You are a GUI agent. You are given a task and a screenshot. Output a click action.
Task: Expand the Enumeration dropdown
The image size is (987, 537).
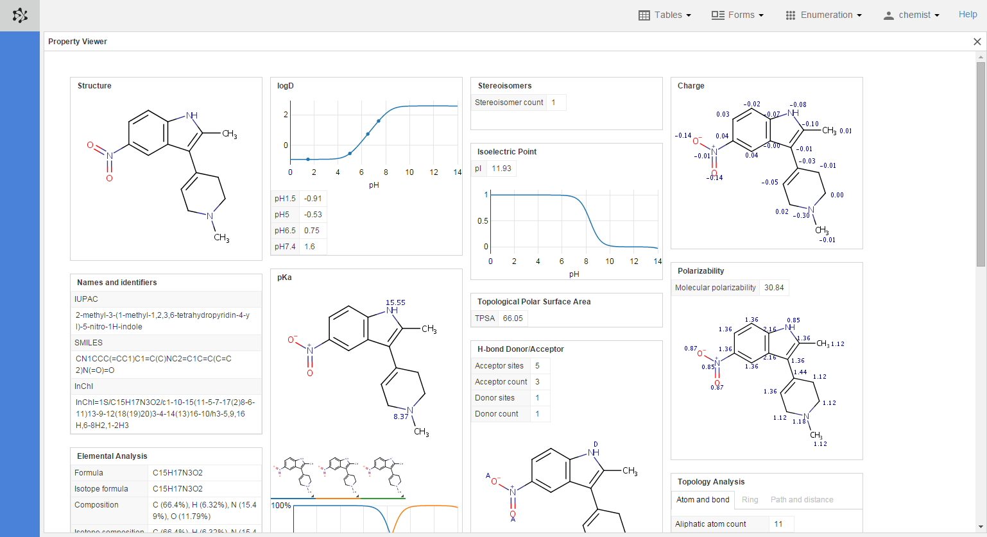tap(823, 15)
